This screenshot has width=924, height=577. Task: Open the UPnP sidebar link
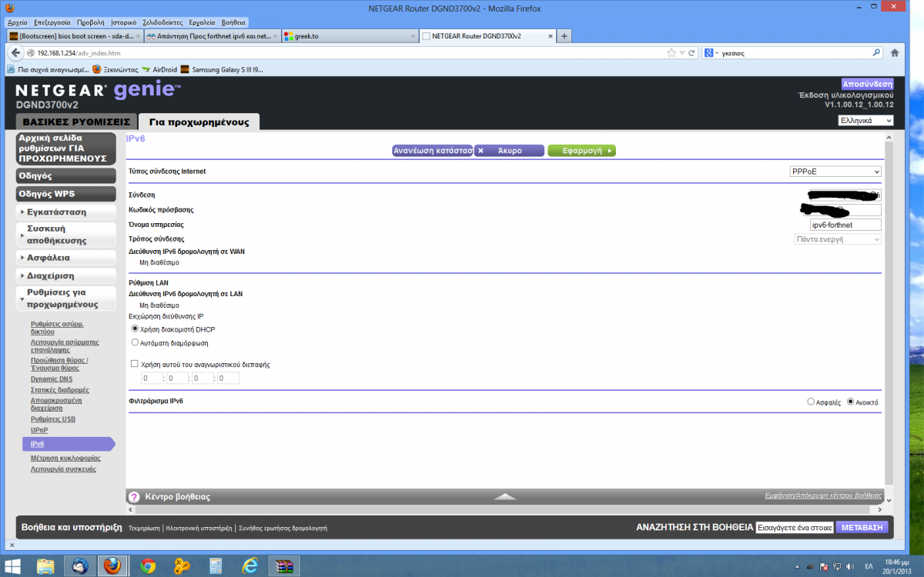point(39,430)
